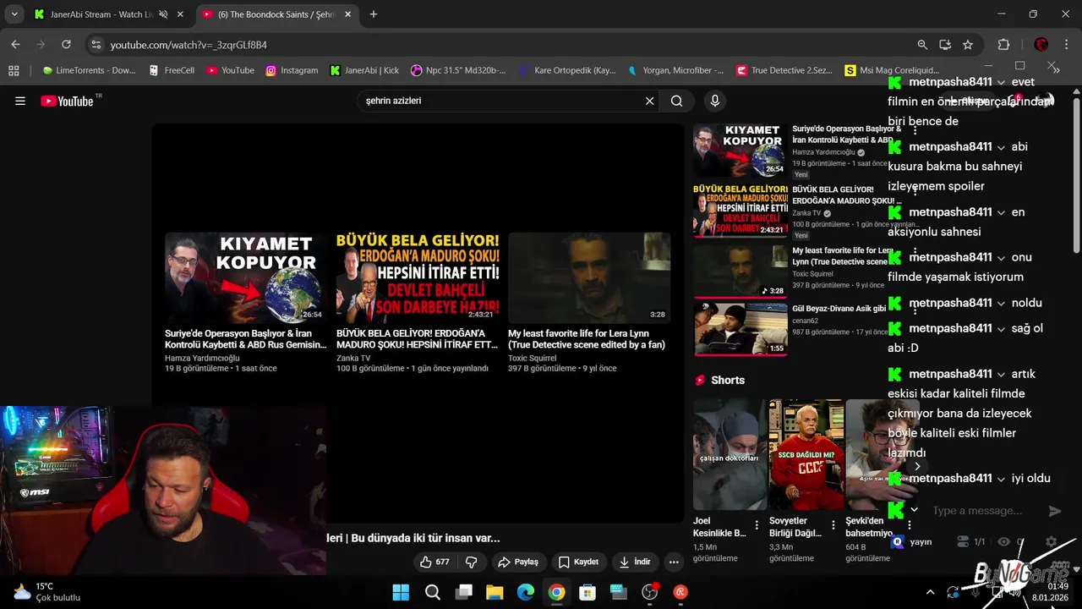Open the browser zoom magnifier icon
Viewport: 1082px width, 609px height.
click(922, 45)
